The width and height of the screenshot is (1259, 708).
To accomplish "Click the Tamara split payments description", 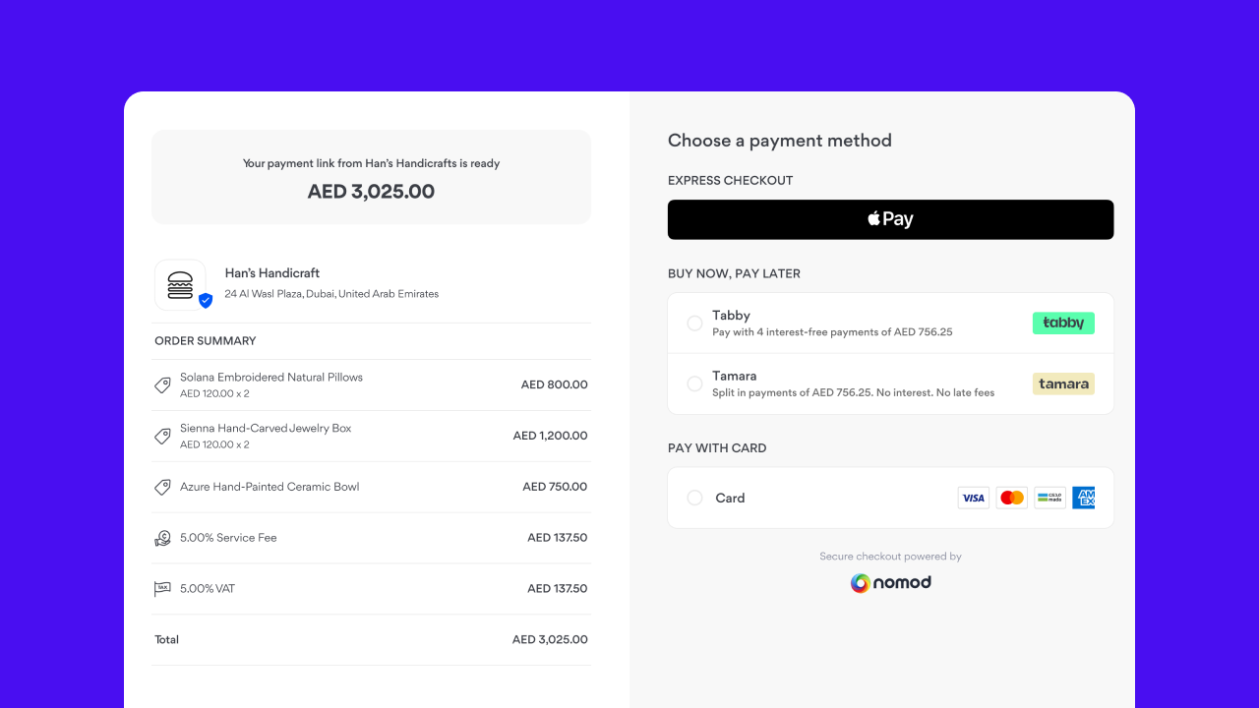I will coord(853,393).
